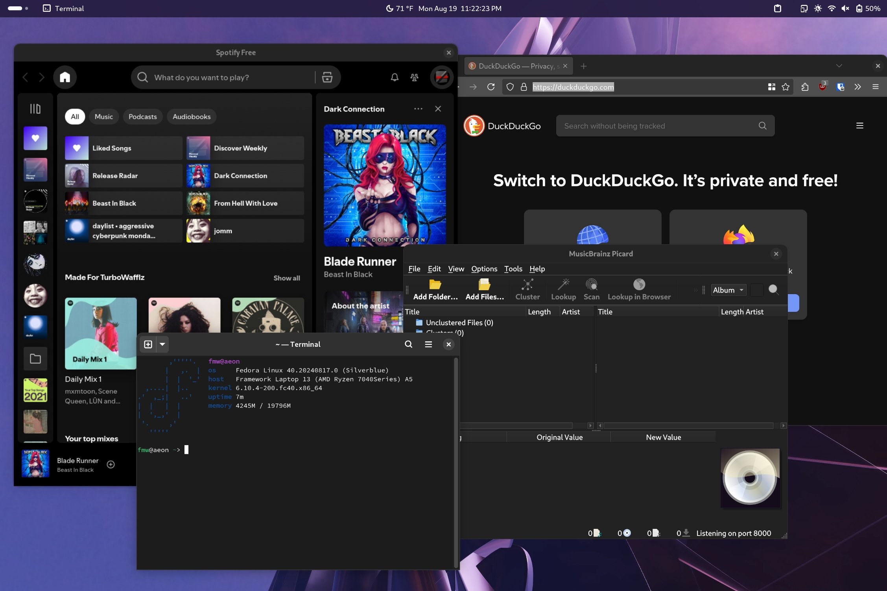887x591 pixels.
Task: Open Picard View menu
Action: point(456,269)
